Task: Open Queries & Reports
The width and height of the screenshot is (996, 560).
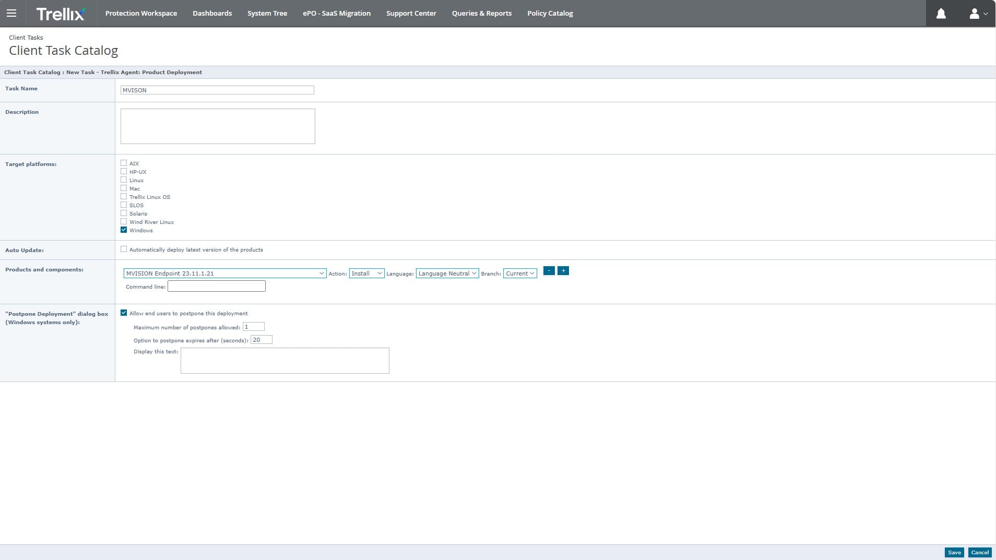Action: click(482, 13)
